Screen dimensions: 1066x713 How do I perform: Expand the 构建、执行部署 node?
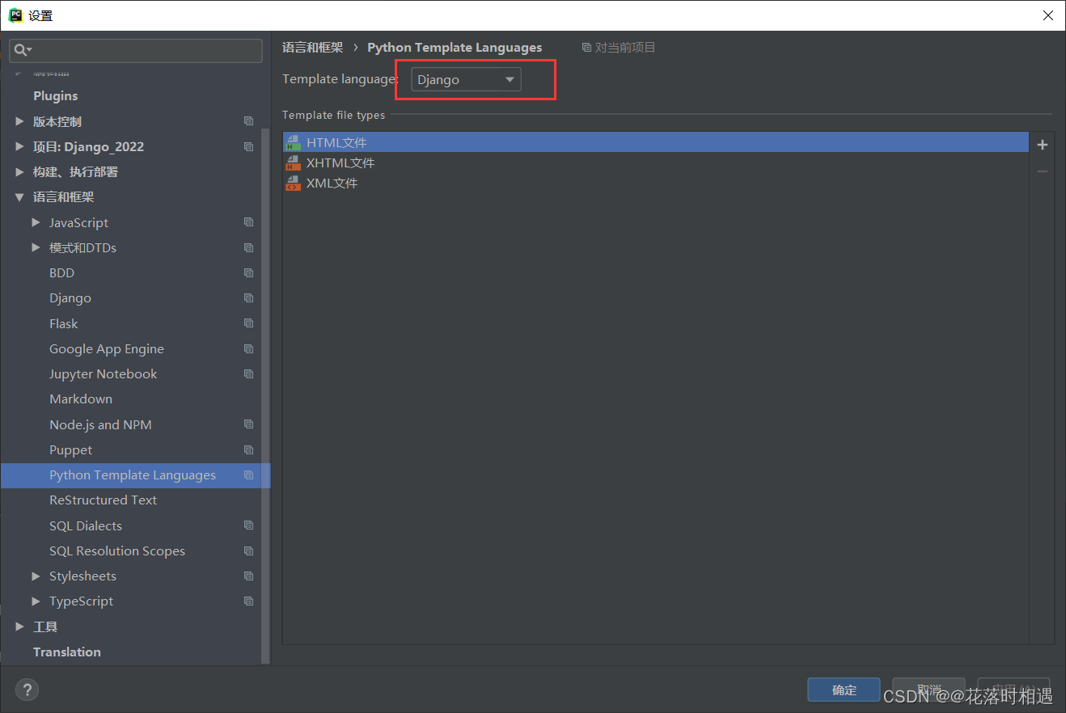(19, 171)
